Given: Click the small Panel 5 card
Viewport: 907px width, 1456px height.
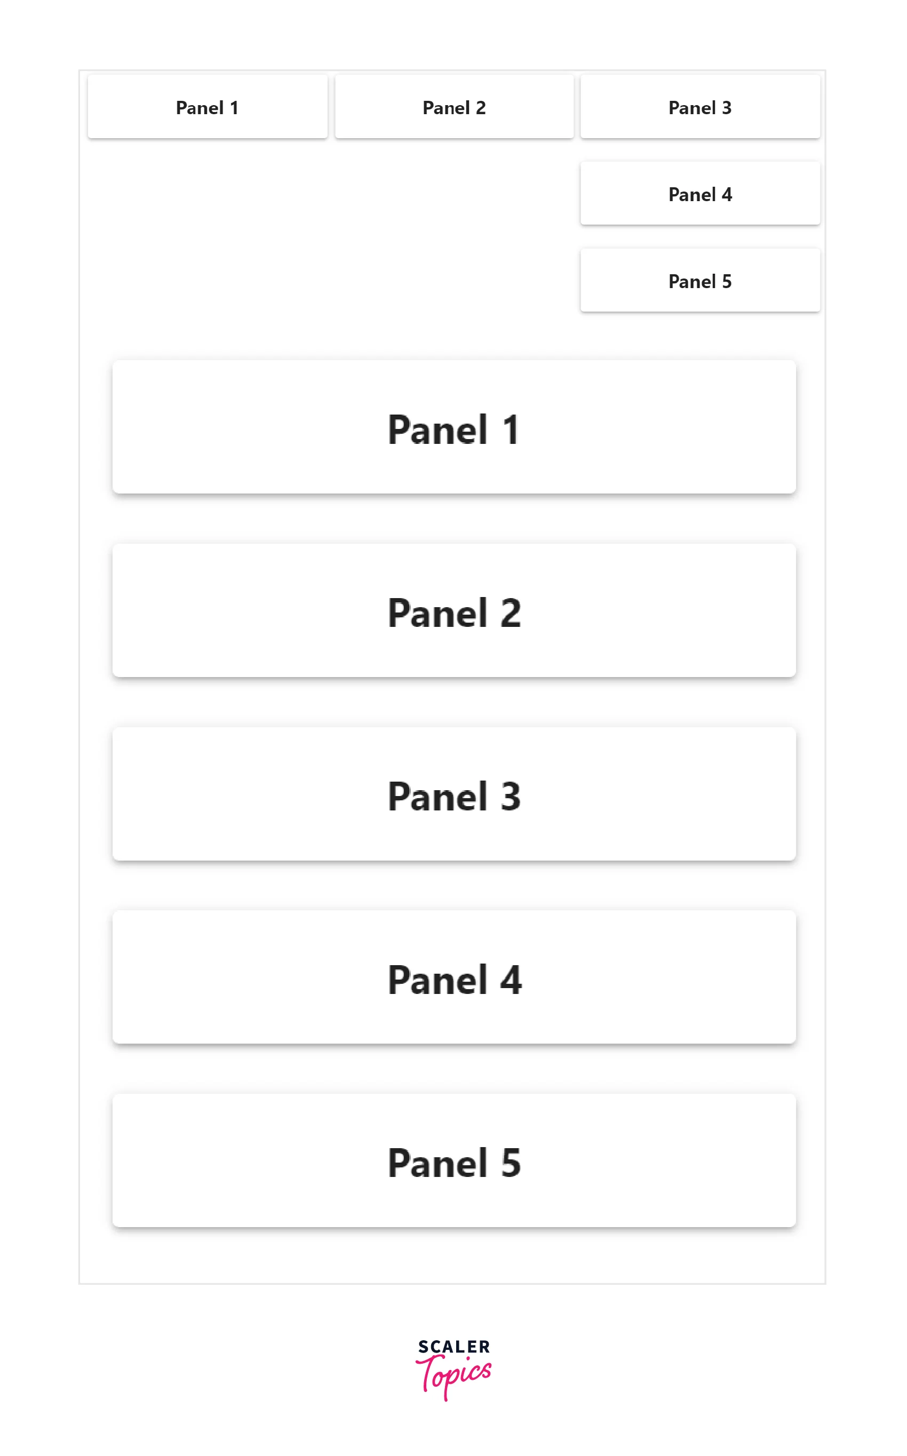Looking at the screenshot, I should 700,281.
